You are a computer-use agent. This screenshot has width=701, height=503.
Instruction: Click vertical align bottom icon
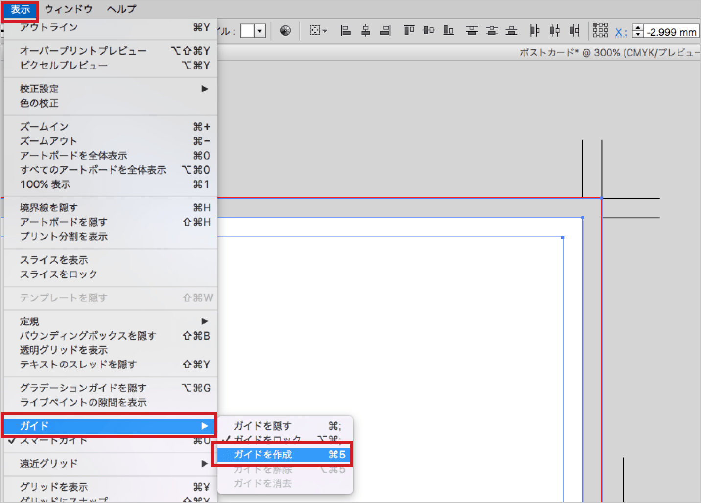click(448, 31)
